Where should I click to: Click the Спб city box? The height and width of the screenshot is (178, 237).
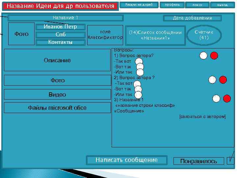coord(61,35)
